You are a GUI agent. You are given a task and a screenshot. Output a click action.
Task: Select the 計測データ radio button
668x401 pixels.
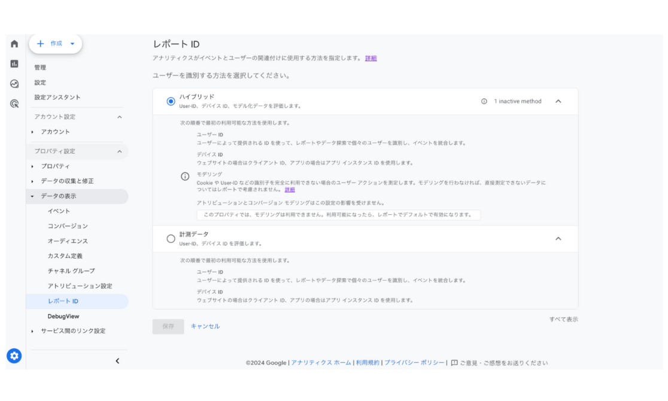coord(171,239)
